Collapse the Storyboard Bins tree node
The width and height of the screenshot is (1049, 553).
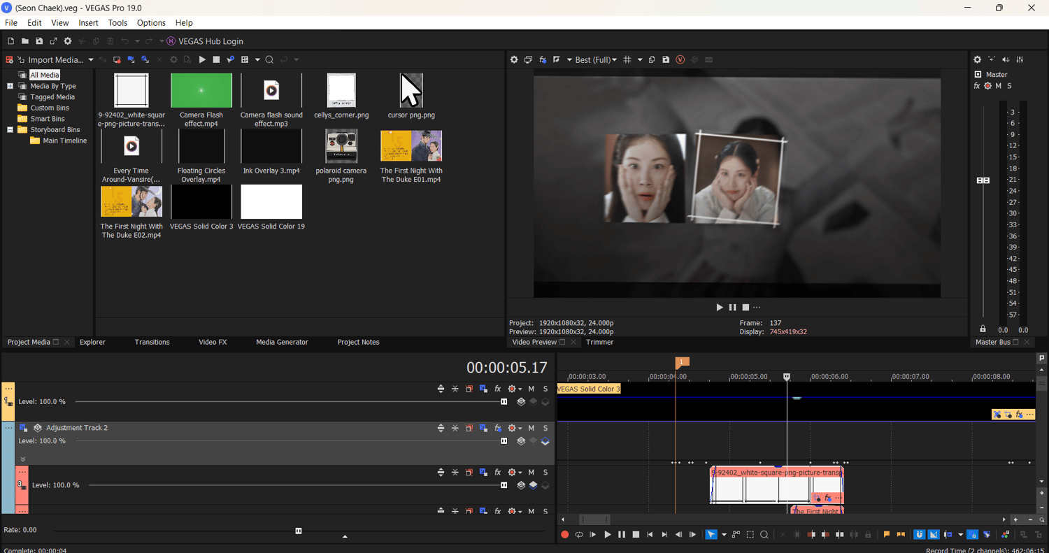[10, 130]
